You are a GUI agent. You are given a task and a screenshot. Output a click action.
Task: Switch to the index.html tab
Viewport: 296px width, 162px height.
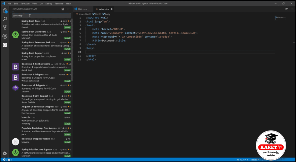[104, 9]
